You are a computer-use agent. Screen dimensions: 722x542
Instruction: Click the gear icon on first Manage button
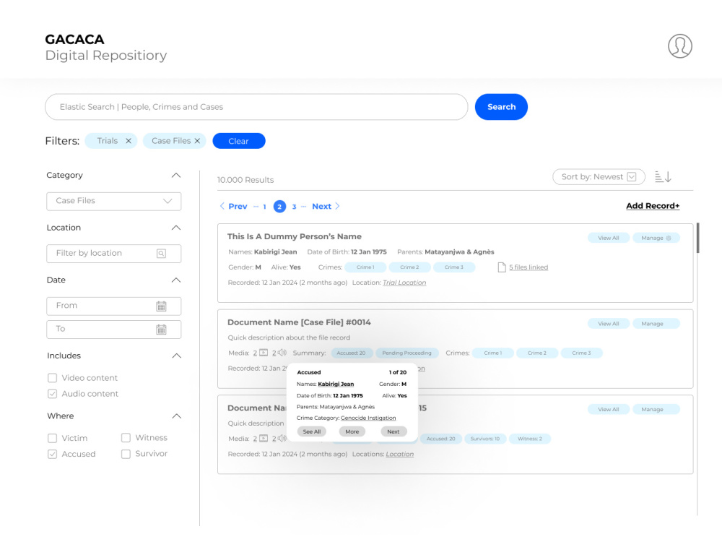click(669, 238)
